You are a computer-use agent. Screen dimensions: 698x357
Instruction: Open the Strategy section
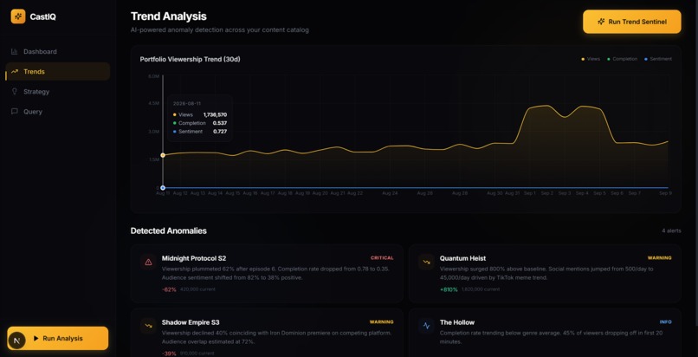[58, 92]
